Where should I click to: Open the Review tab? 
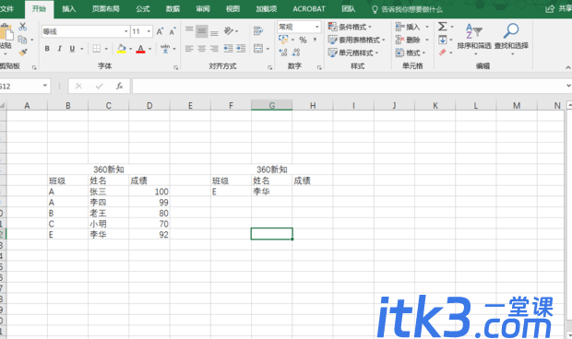(x=202, y=8)
